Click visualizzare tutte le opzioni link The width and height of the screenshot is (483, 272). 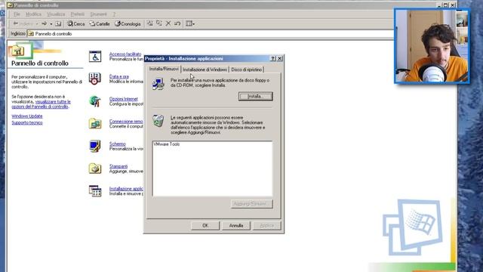coord(42,104)
